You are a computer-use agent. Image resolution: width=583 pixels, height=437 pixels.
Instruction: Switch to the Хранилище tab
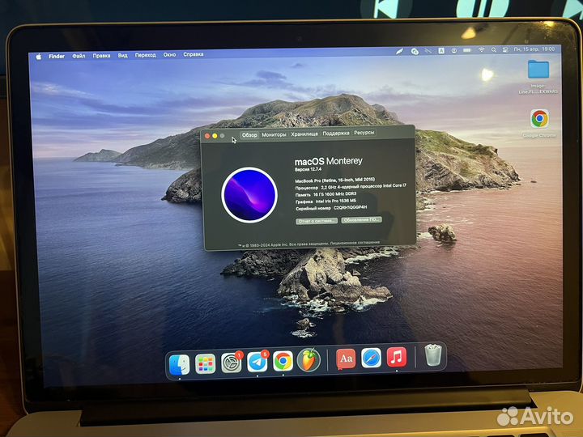pos(304,134)
